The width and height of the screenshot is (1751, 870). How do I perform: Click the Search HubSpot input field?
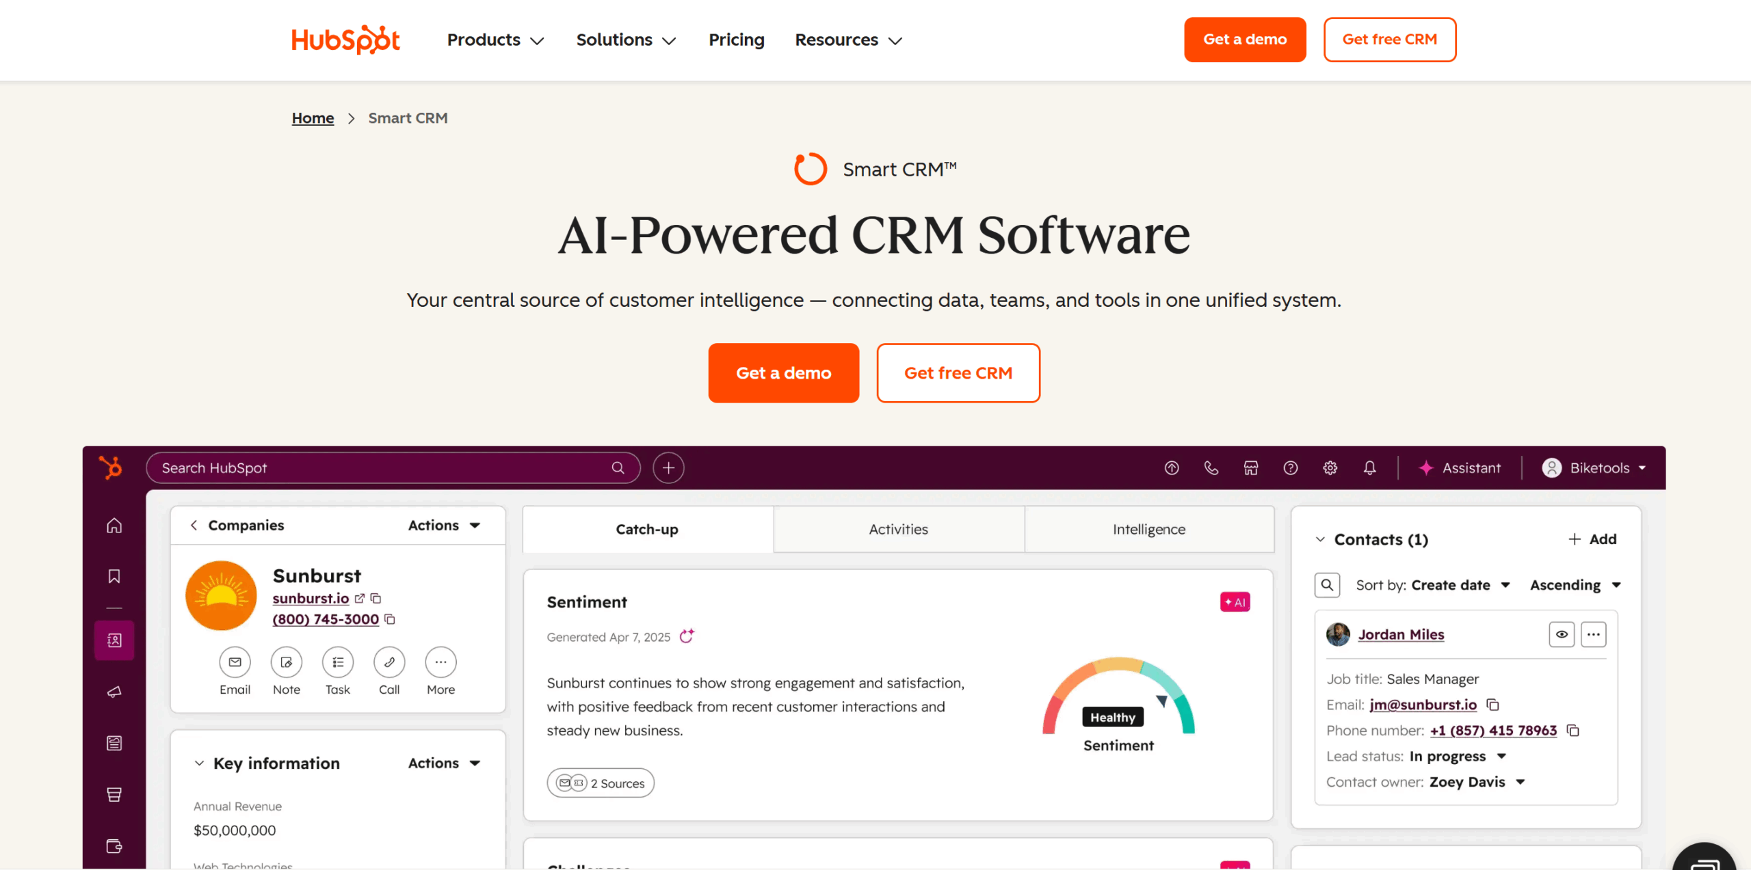point(383,468)
